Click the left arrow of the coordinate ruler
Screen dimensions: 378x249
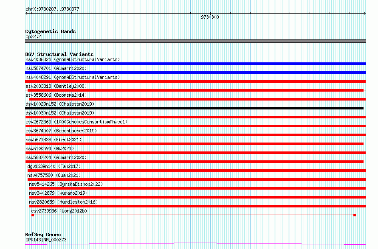tap(26, 14)
